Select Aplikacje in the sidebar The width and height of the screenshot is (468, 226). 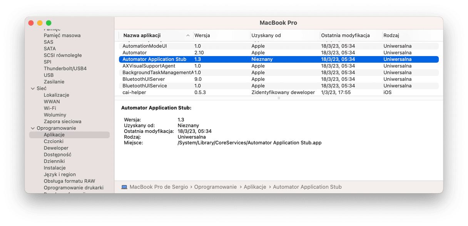pyautogui.click(x=54, y=135)
